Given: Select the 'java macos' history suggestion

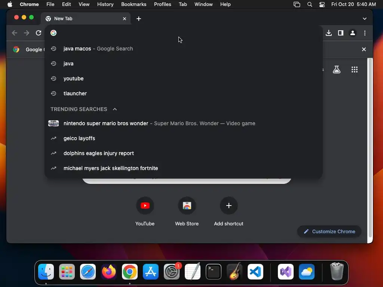Looking at the screenshot, I should (x=184, y=49).
